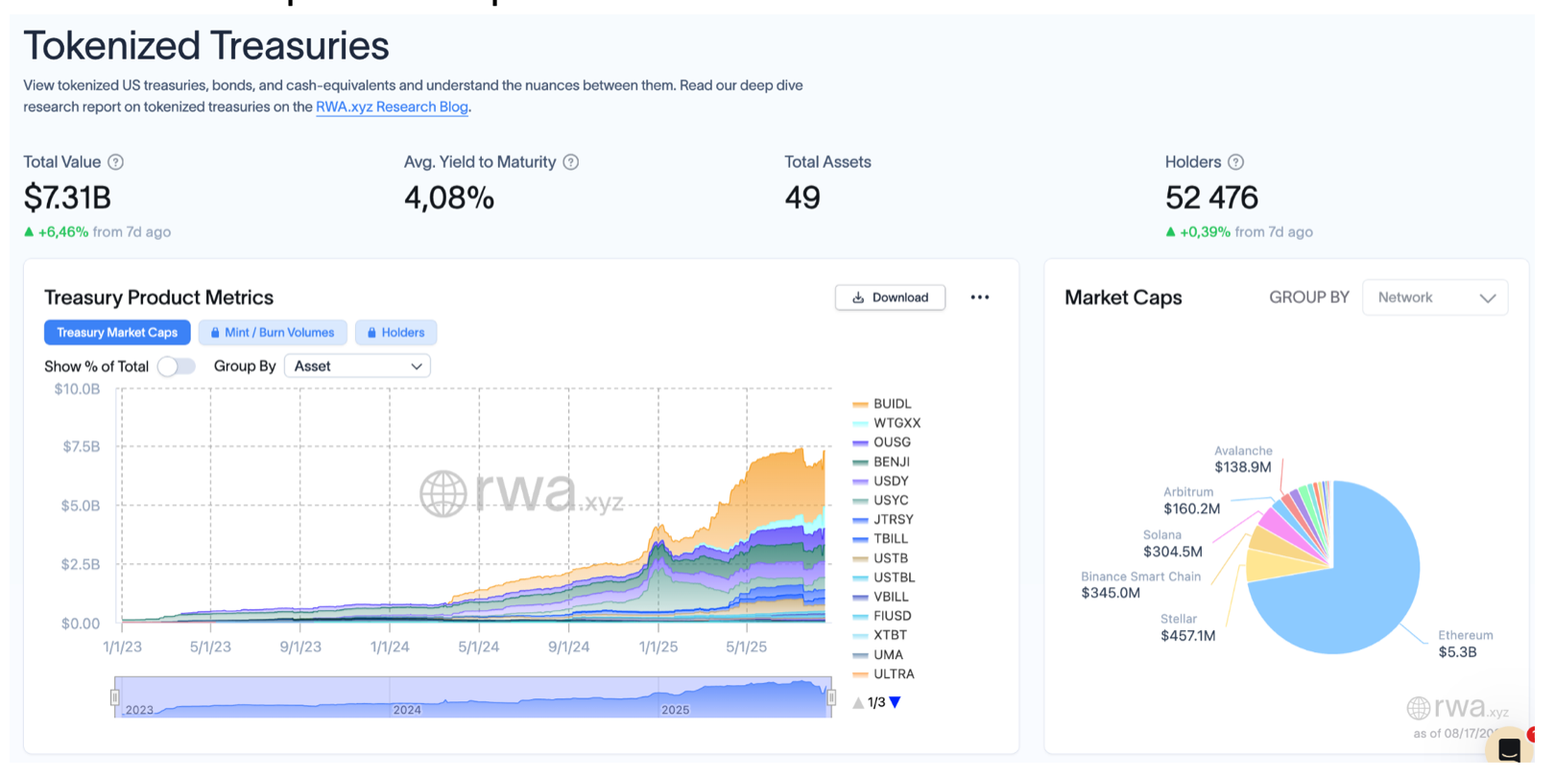
Task: Switch to Mint / Burn Volumes tab
Action: (273, 333)
